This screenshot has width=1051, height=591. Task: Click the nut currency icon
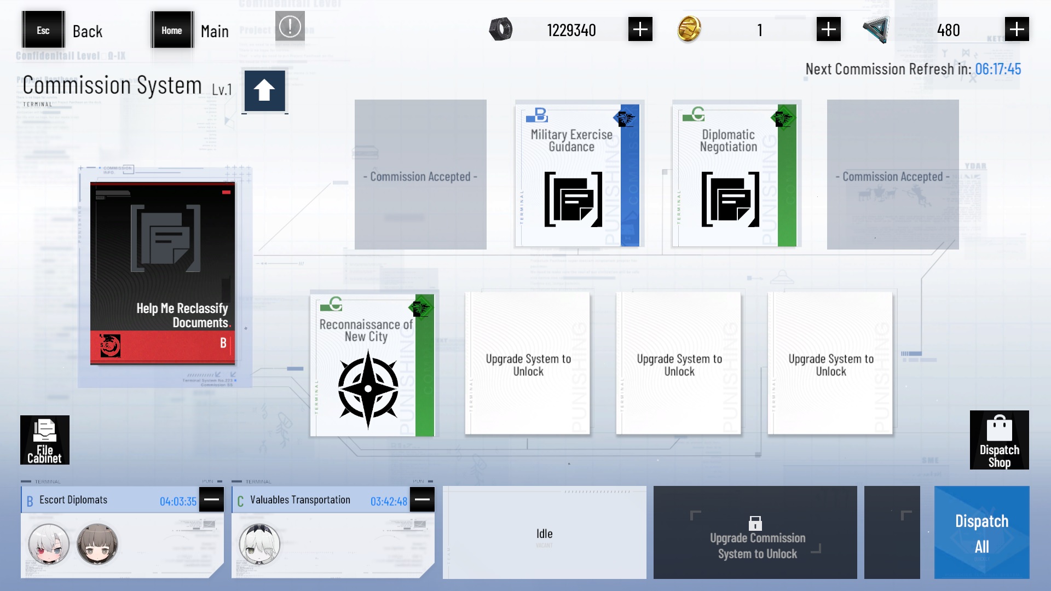coord(500,30)
